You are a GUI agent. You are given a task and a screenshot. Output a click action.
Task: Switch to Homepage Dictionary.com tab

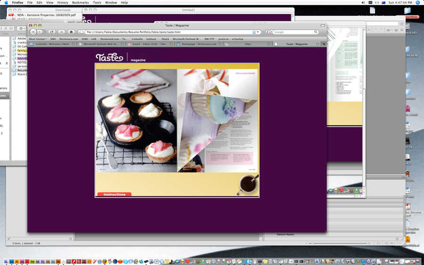click(198, 44)
